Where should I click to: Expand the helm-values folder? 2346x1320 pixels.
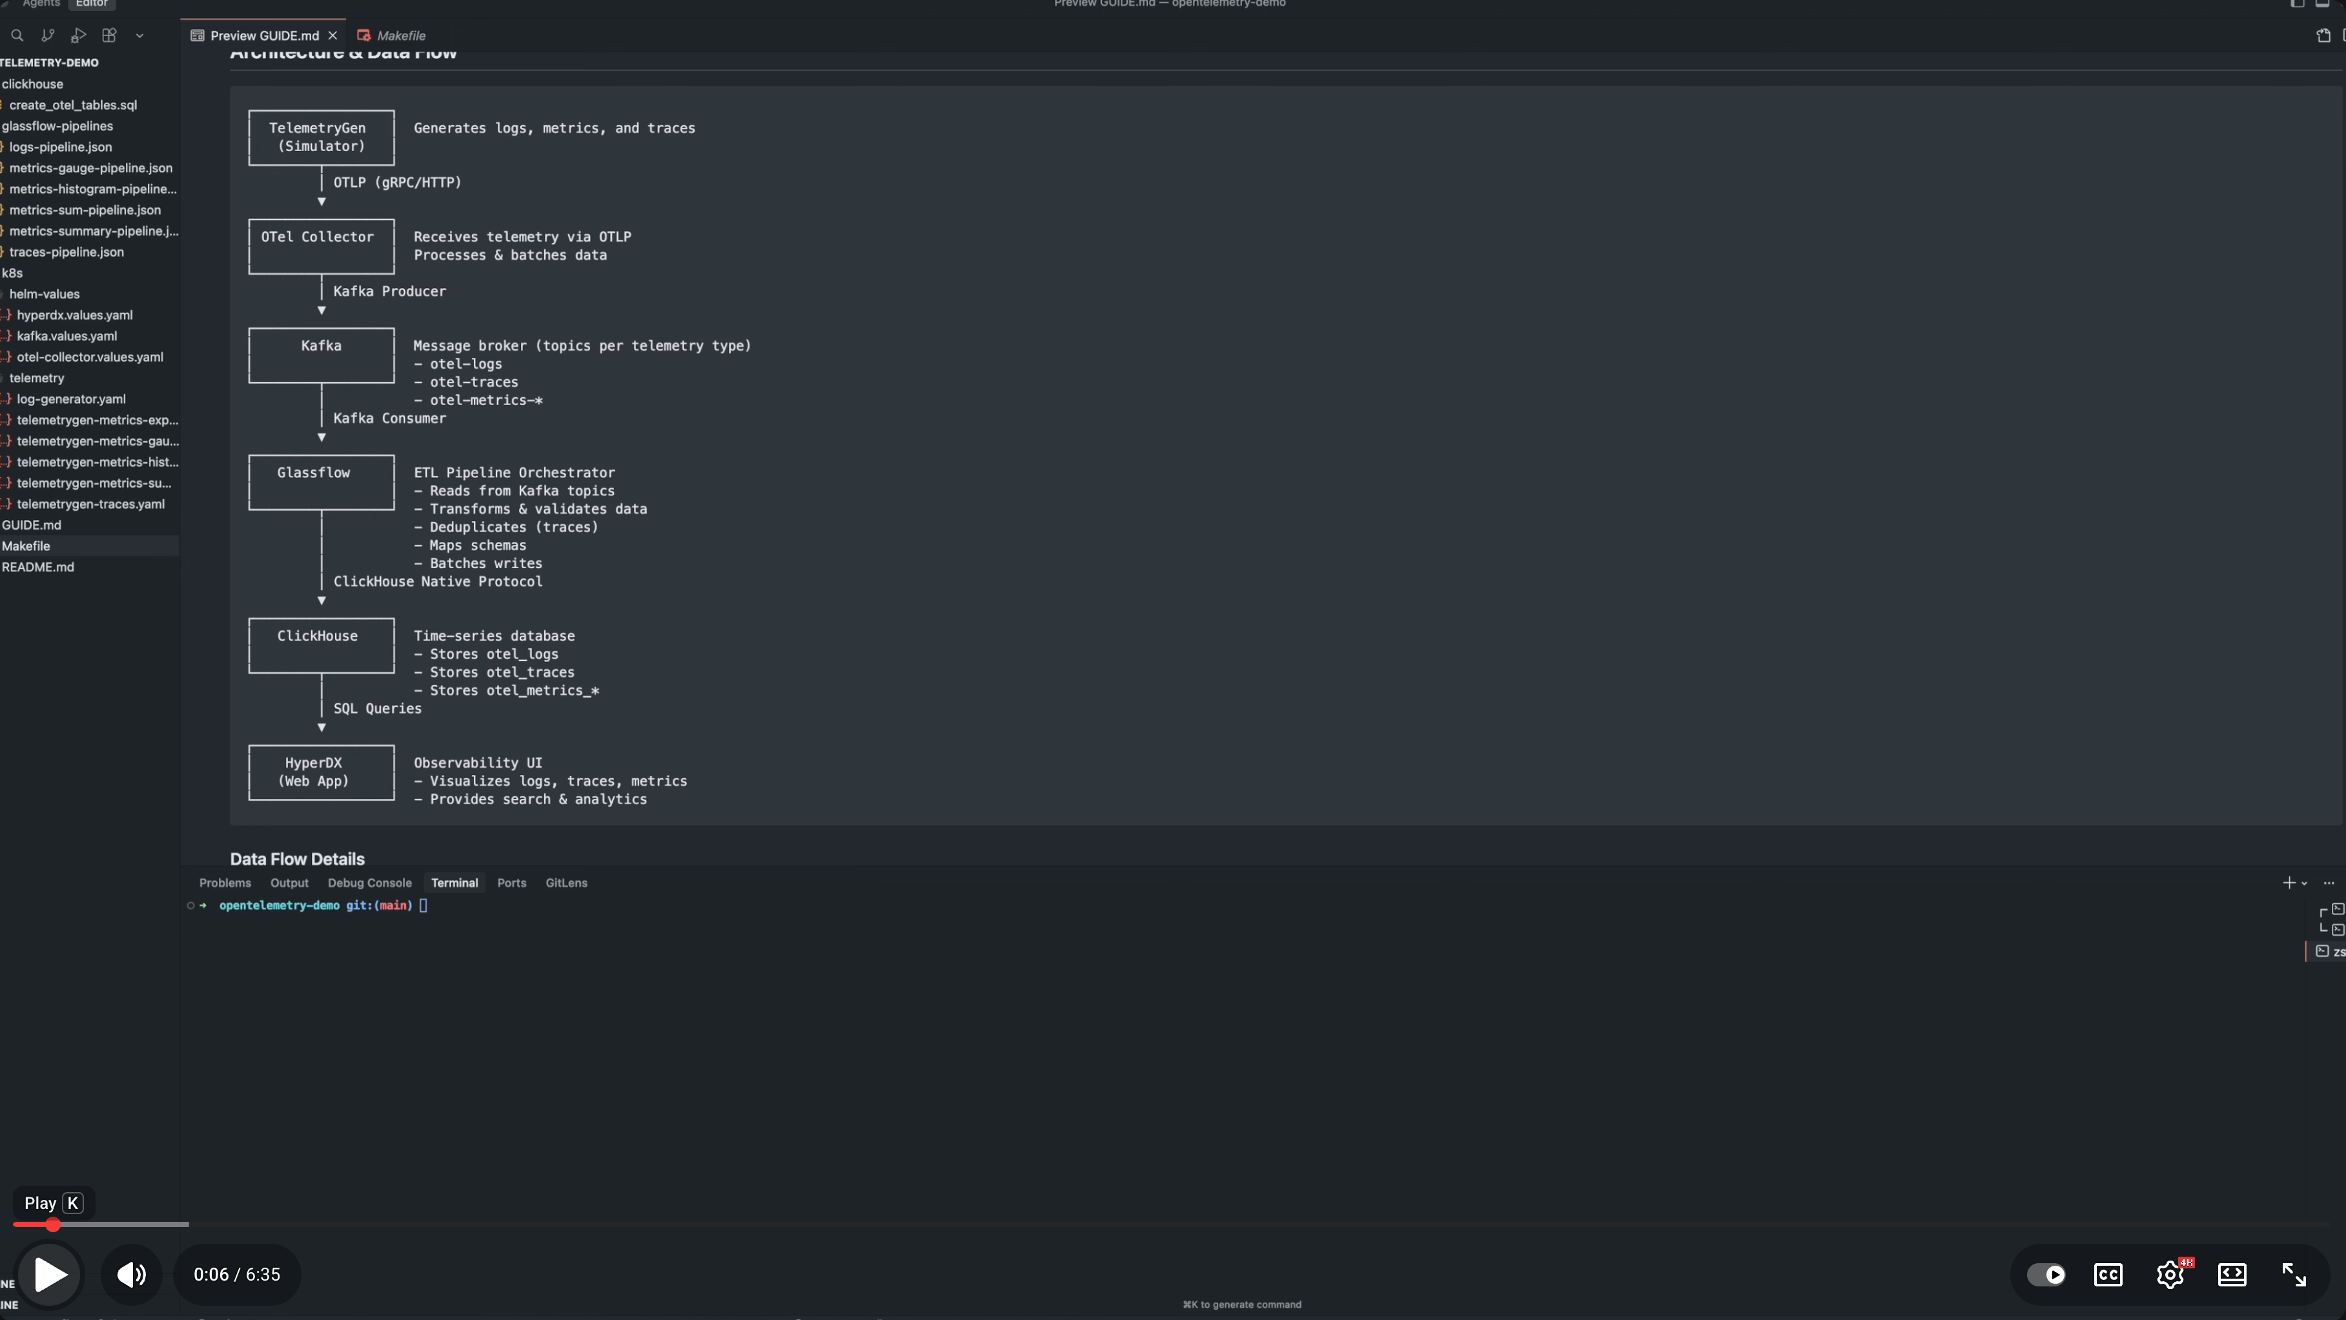tap(44, 294)
